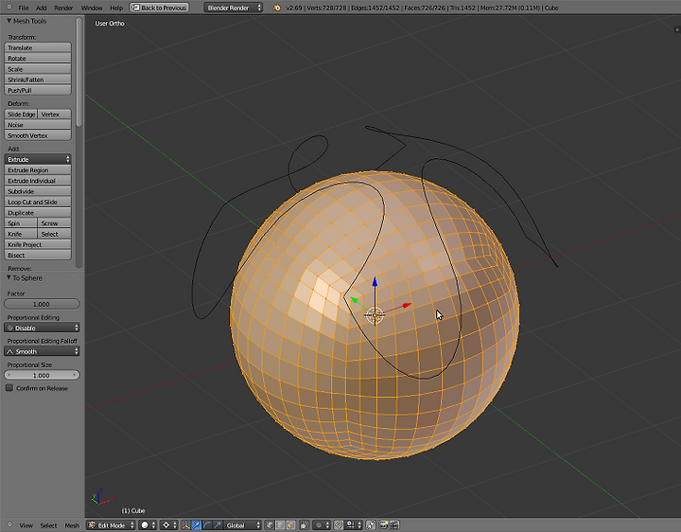Open the File menu
681x532 pixels.
point(24,8)
